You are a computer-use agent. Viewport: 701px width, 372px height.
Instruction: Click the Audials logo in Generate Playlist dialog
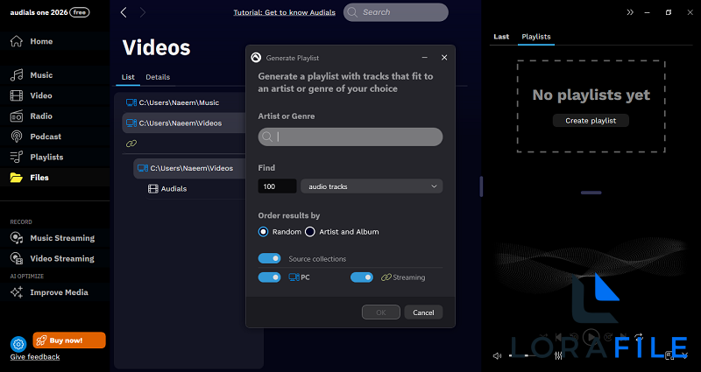coord(256,58)
